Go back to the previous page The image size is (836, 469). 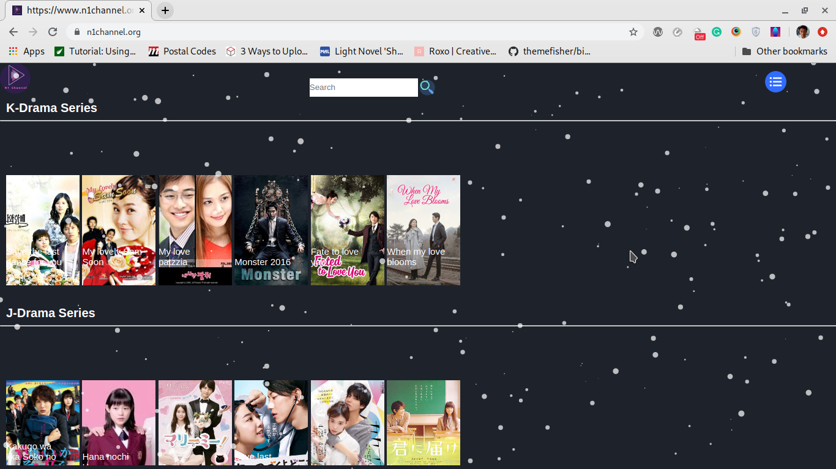coord(13,32)
